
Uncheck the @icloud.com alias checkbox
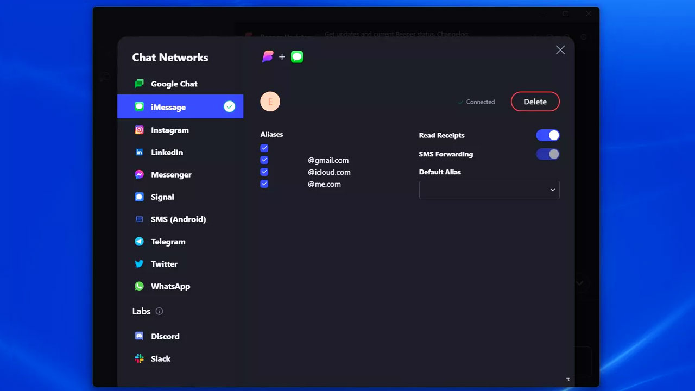click(x=264, y=172)
